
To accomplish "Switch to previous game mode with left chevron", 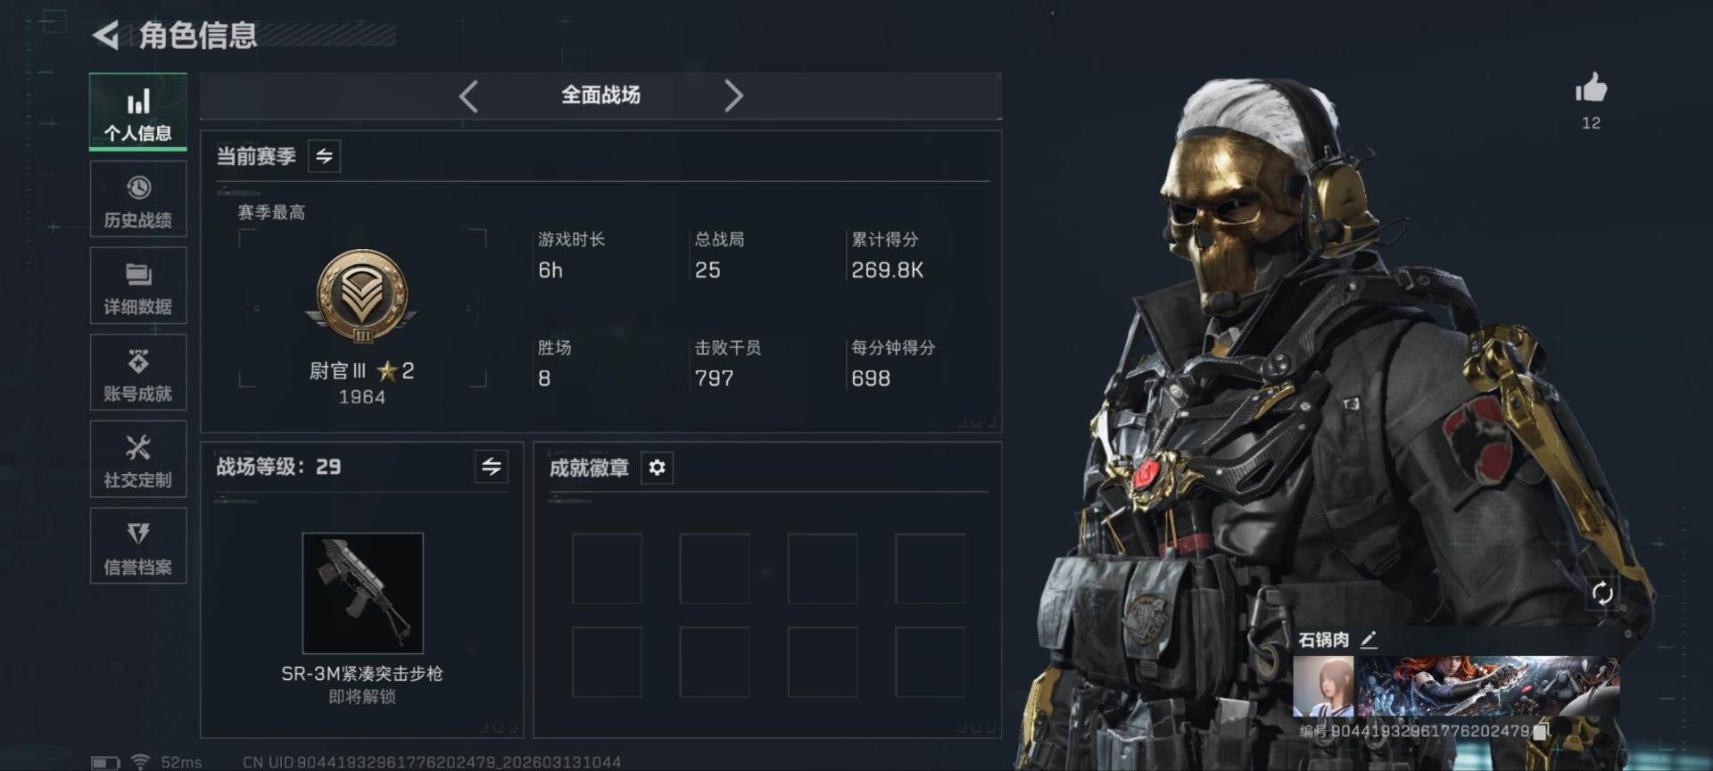I will (468, 95).
